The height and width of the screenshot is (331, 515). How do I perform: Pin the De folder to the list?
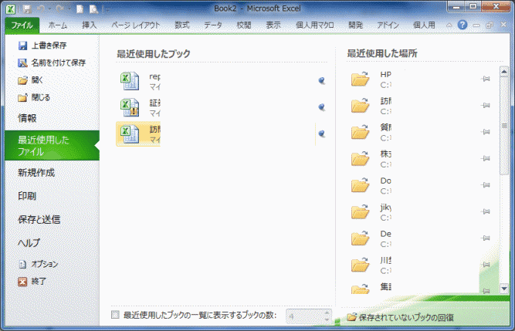click(x=486, y=238)
